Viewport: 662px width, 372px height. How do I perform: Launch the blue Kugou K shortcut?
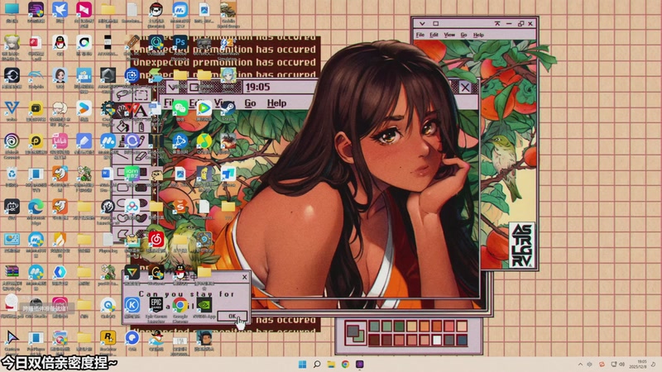[x=132, y=304]
